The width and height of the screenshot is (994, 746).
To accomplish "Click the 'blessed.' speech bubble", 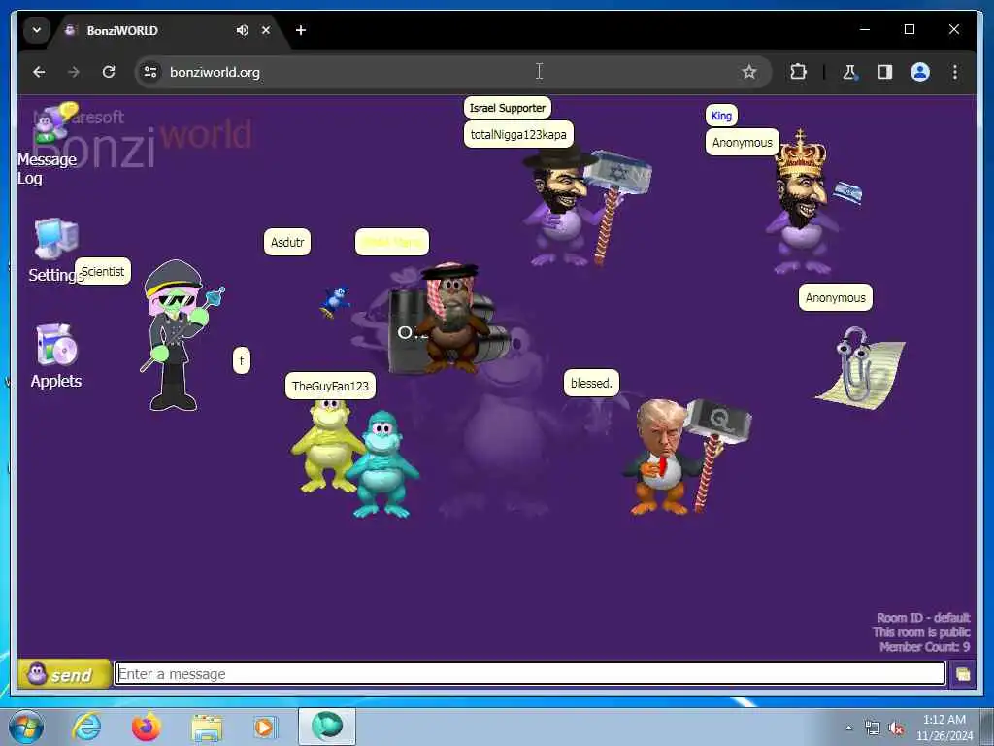I will (591, 383).
